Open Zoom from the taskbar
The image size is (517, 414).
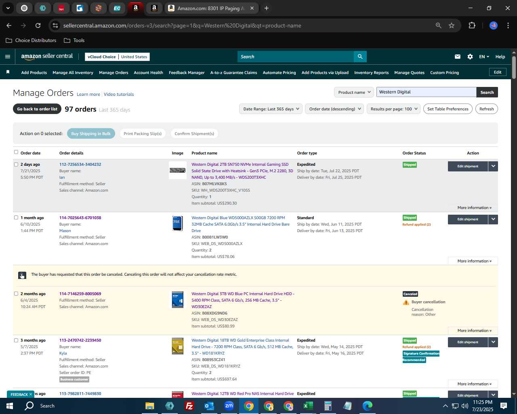229,406
